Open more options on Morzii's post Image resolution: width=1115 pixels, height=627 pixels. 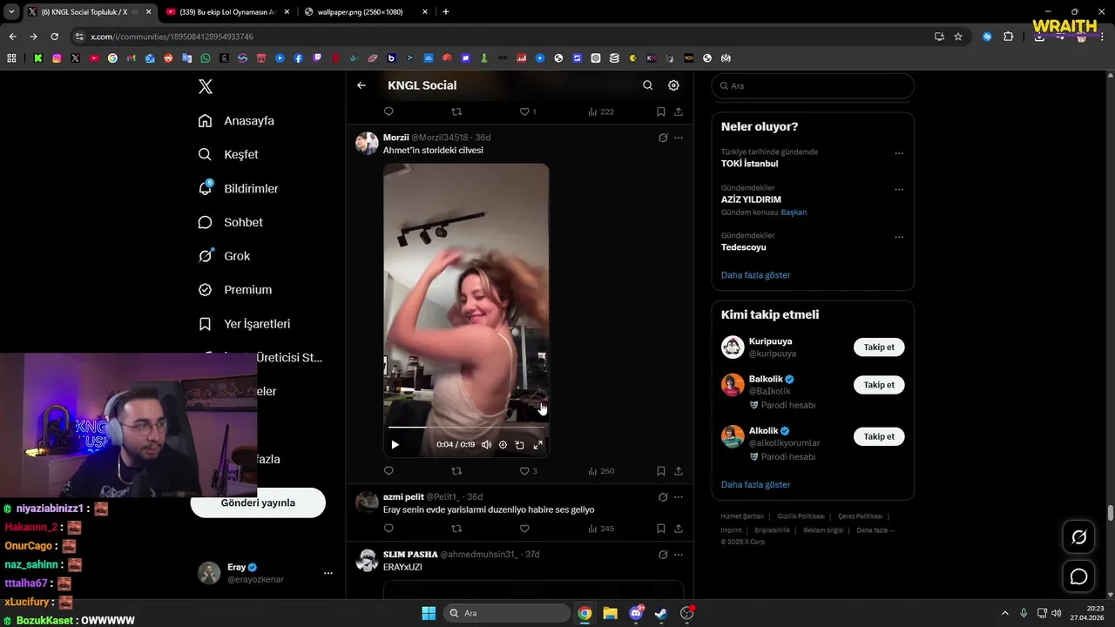679,138
